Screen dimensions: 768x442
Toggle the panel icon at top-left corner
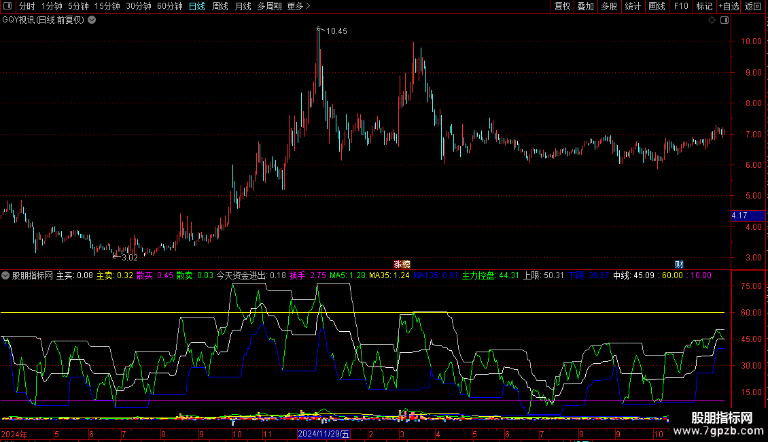pyautogui.click(x=7, y=6)
